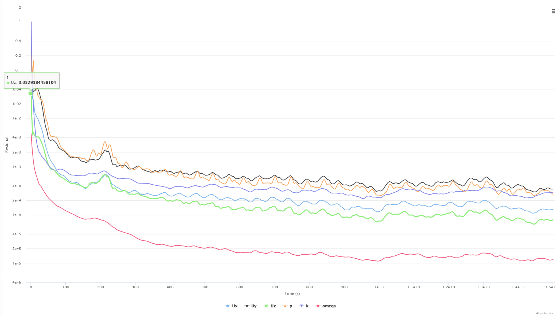Click the 1e-2 tick label on residual axis
The width and height of the screenshot is (555, 318).
(x=17, y=118)
